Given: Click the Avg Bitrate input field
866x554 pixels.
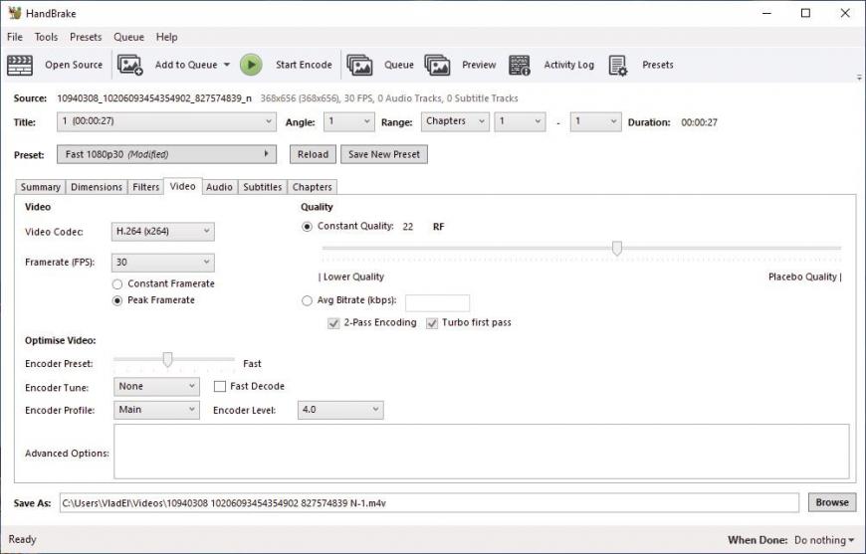Looking at the screenshot, I should click(x=437, y=303).
